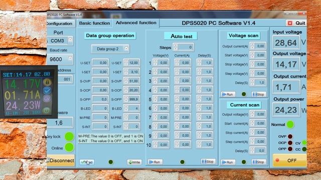Click the Normal status green indicator

(x=290, y=124)
